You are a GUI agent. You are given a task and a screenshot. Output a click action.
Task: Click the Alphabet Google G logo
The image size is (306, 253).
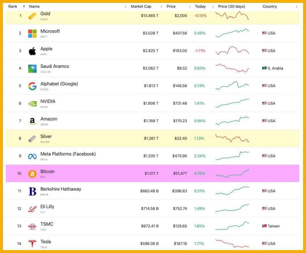tap(32, 86)
